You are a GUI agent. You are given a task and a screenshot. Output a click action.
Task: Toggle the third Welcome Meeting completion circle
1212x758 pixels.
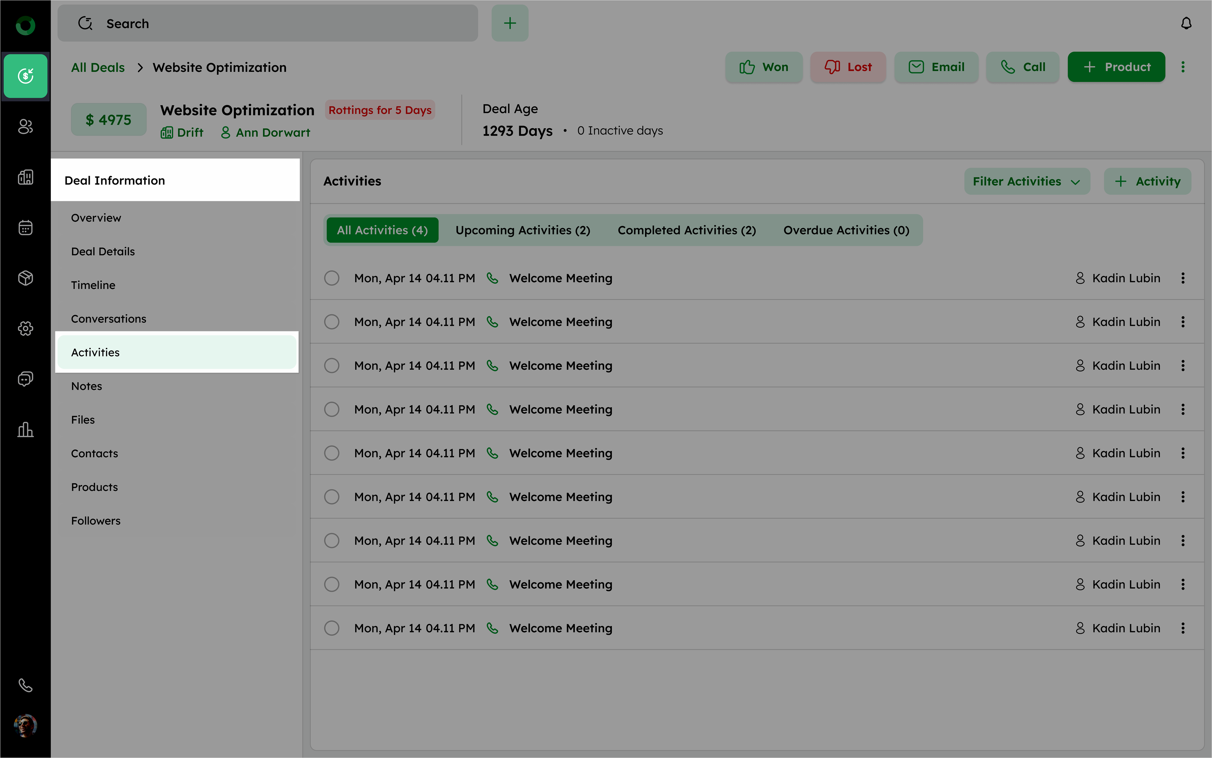(332, 366)
